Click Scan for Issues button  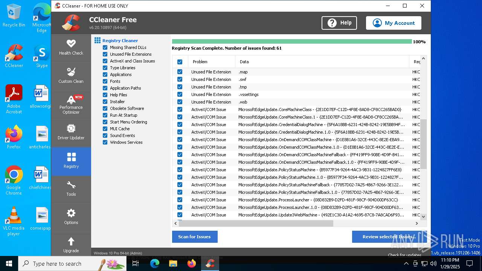(x=195, y=237)
